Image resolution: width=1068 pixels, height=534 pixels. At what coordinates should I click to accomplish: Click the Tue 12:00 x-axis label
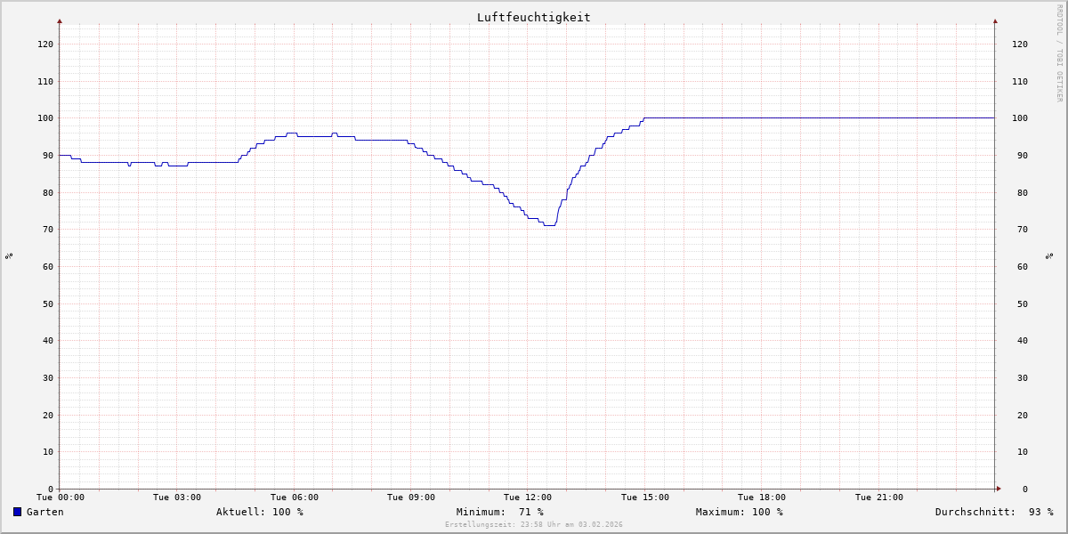(x=528, y=498)
